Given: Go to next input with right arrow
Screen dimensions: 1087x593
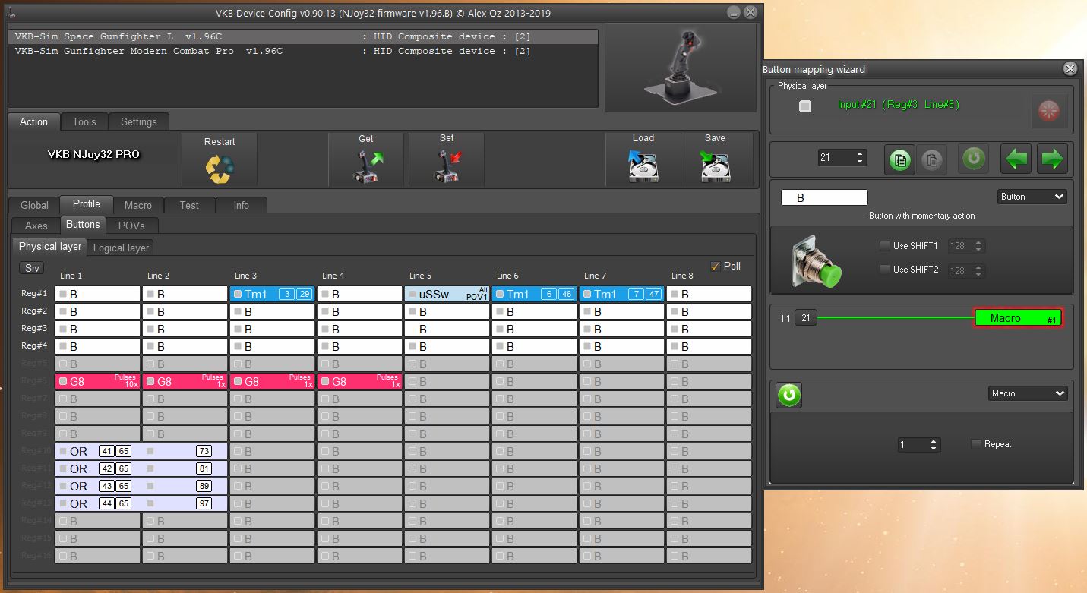Looking at the screenshot, I should 1052,159.
